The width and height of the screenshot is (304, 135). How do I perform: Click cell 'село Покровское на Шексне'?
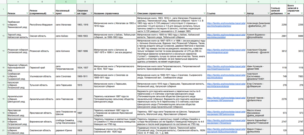66,113
